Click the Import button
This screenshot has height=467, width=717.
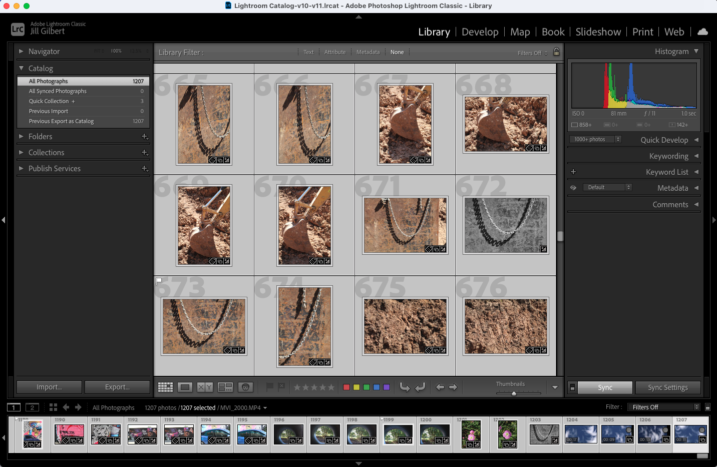[49, 387]
